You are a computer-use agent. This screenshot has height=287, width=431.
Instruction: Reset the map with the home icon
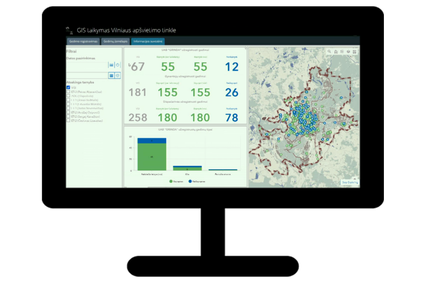pos(336,52)
